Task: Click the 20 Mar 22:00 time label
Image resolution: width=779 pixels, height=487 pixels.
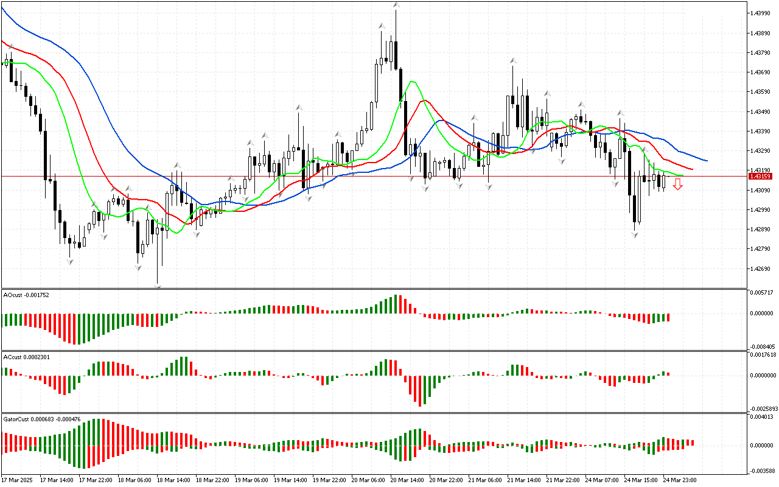Action: pos(446,480)
